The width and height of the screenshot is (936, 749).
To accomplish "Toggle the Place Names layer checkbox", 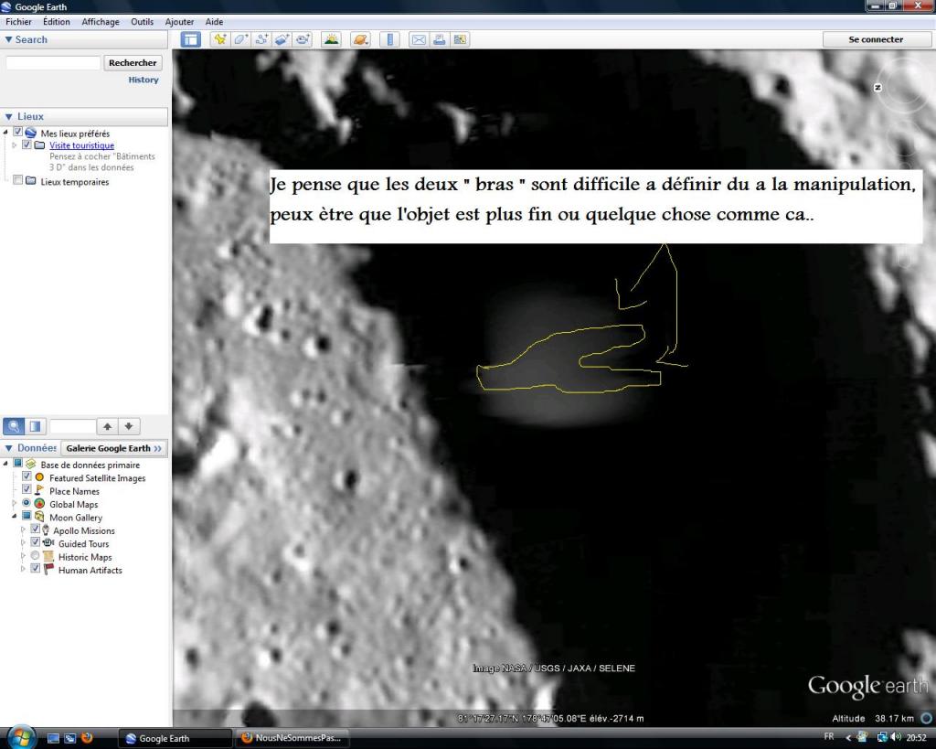I will 27,489.
